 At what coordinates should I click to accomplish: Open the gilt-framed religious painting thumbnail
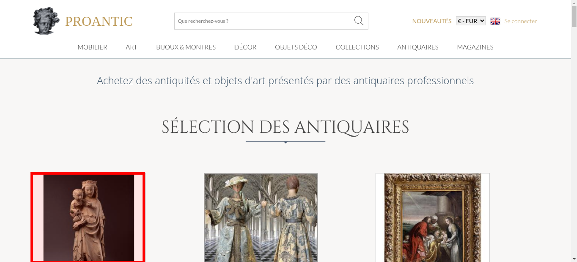coord(432,218)
